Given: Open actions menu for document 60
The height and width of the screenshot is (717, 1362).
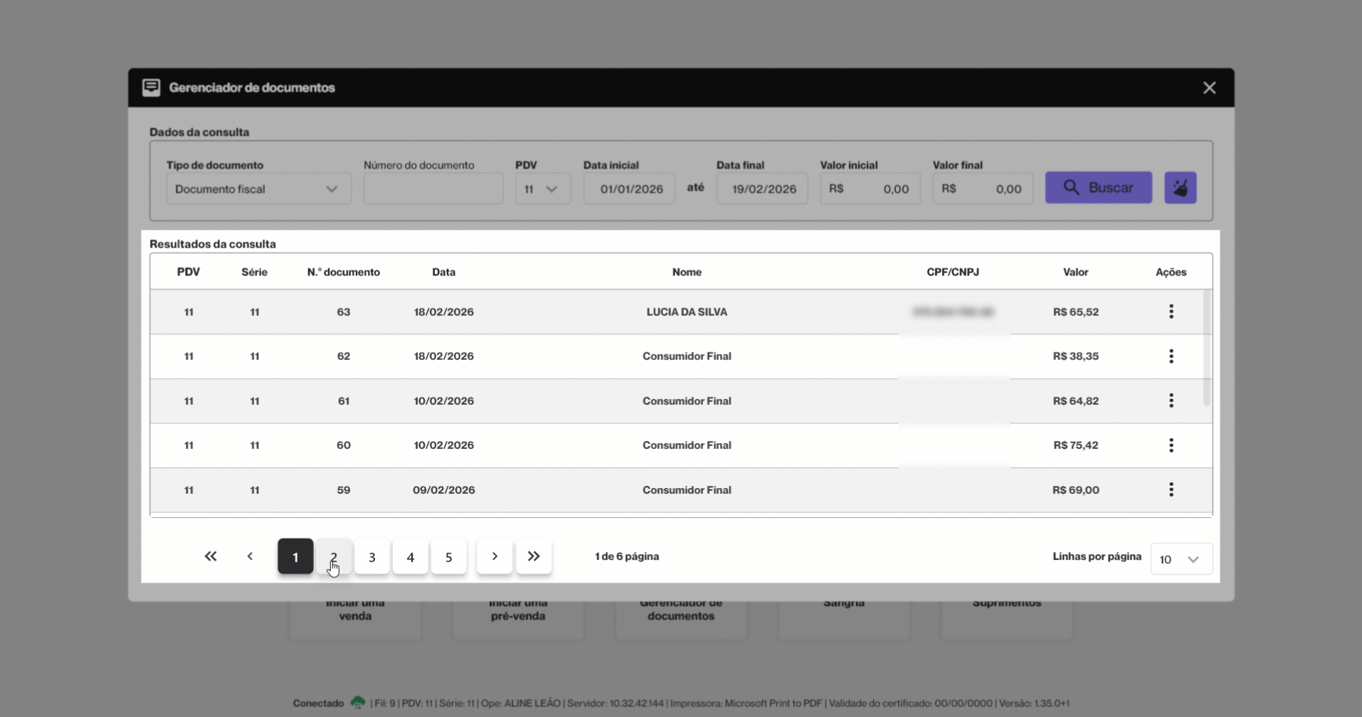Looking at the screenshot, I should (1171, 445).
